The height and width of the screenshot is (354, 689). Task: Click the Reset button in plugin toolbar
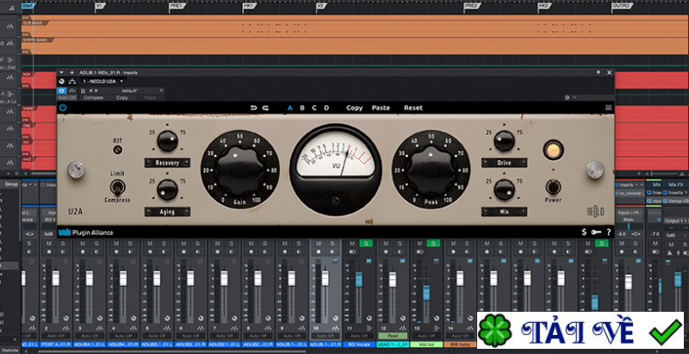coord(413,108)
